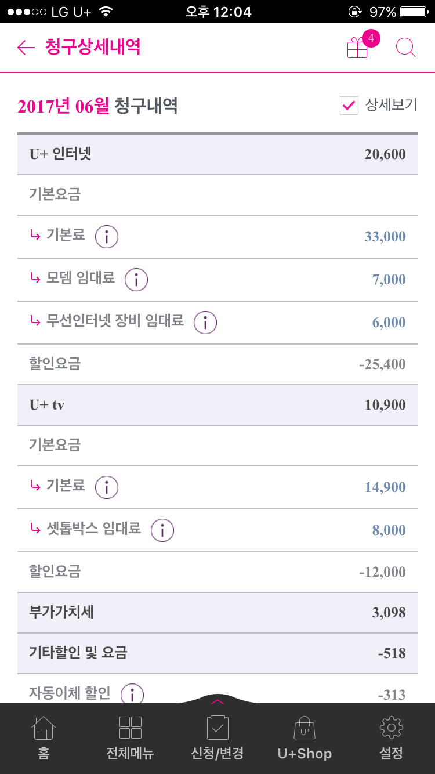Switch to the U+Shop tab
Viewport: 435px width, 774px height.
tap(304, 737)
